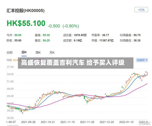Select 成交额 value 9.19亿

click(78, 40)
